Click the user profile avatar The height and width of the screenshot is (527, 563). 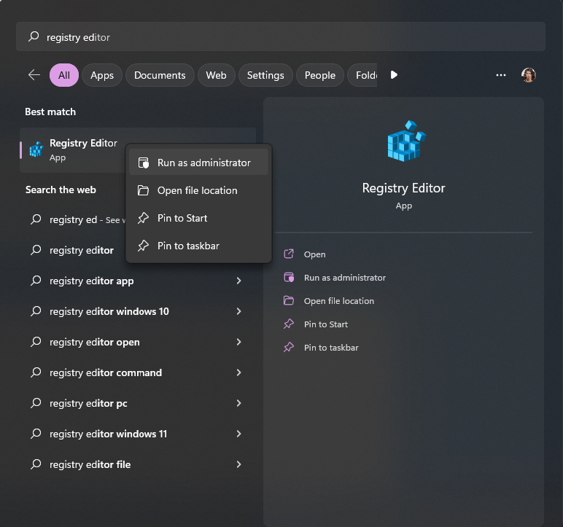click(x=529, y=75)
